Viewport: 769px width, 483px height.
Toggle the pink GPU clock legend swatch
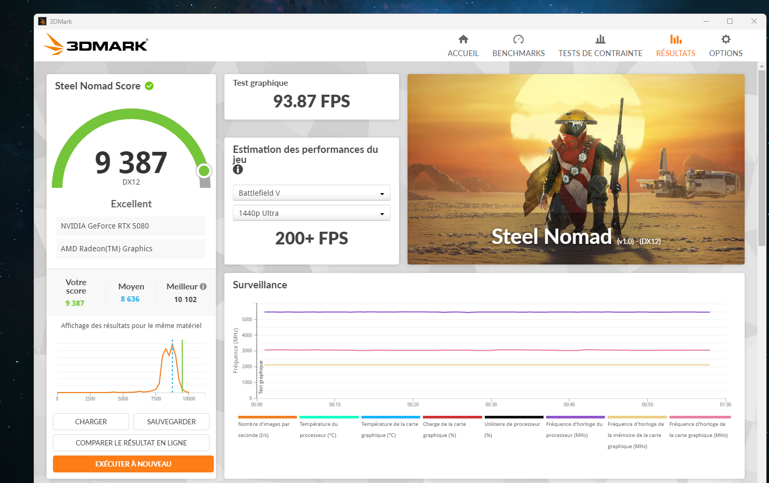point(700,417)
